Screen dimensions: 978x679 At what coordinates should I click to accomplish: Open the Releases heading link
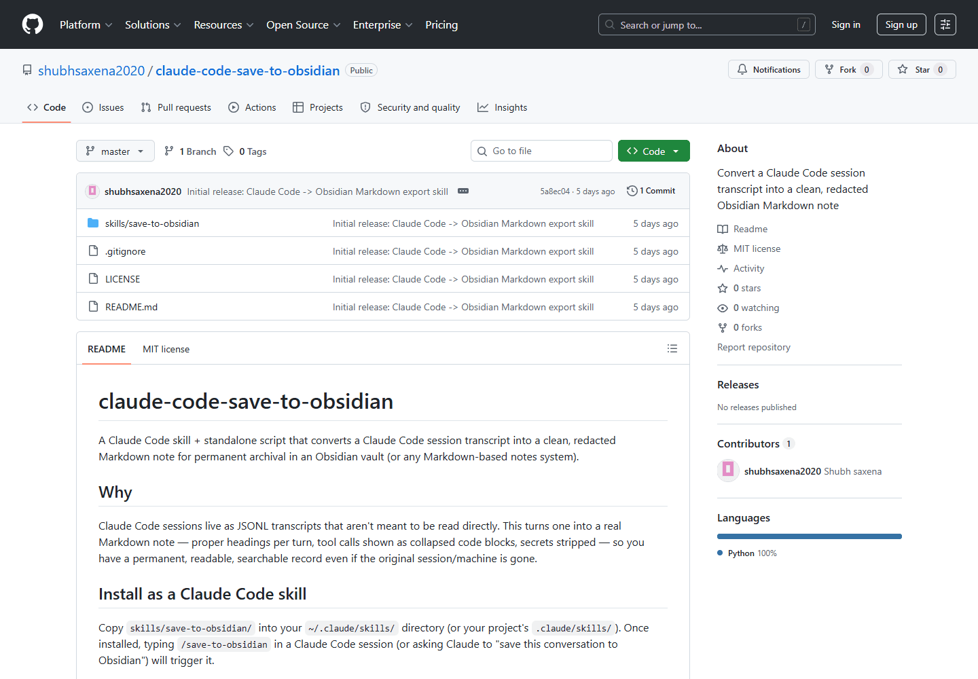[x=738, y=384]
